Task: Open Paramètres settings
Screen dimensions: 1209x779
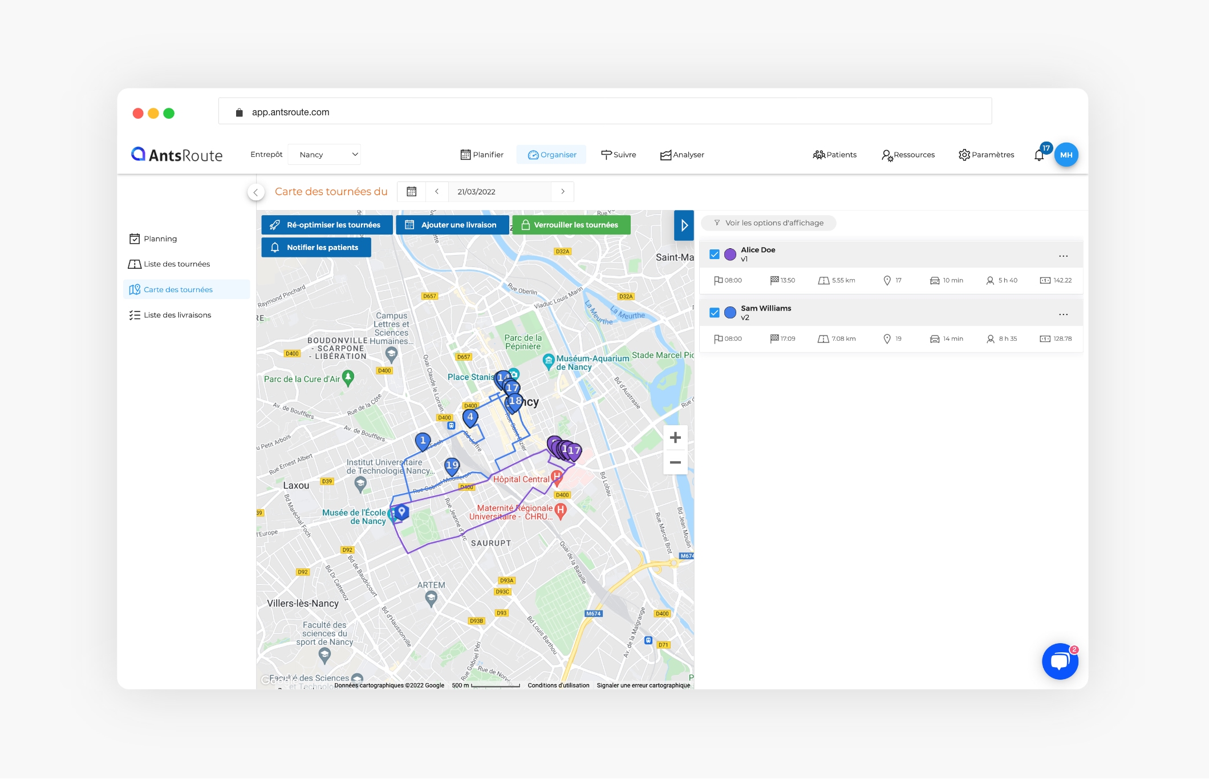Action: pyautogui.click(x=986, y=155)
